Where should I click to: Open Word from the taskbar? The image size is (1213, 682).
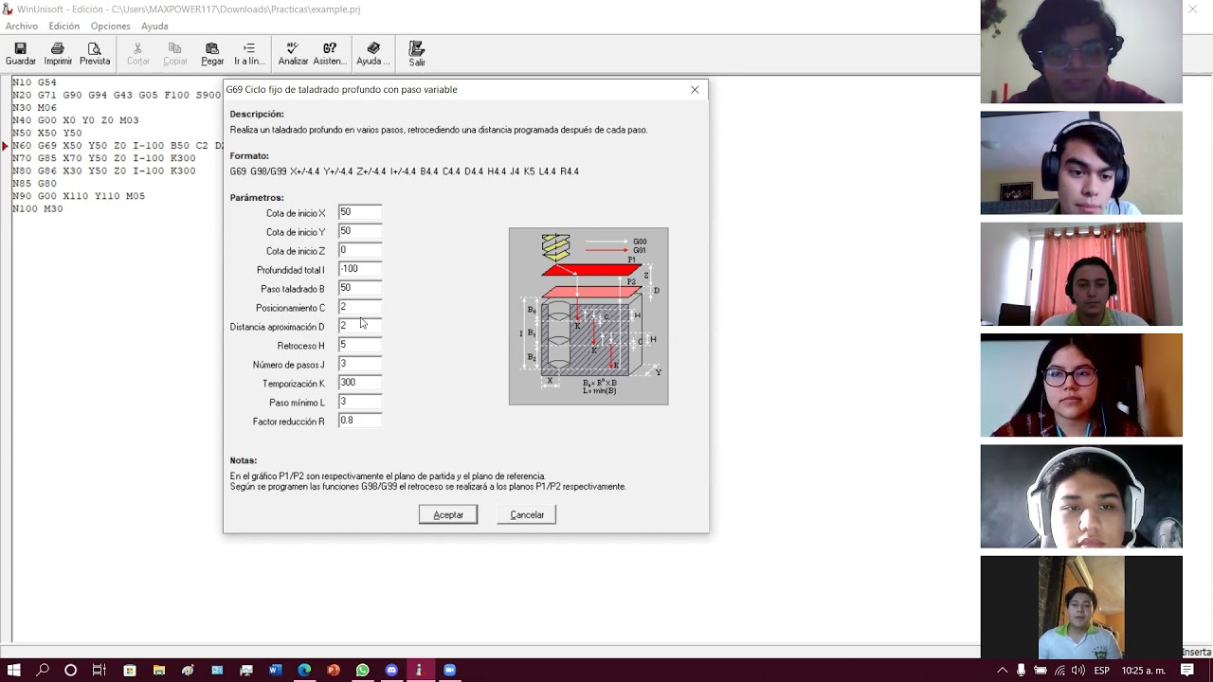click(275, 671)
